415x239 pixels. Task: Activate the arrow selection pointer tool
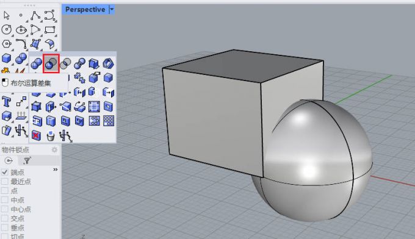(x=7, y=15)
